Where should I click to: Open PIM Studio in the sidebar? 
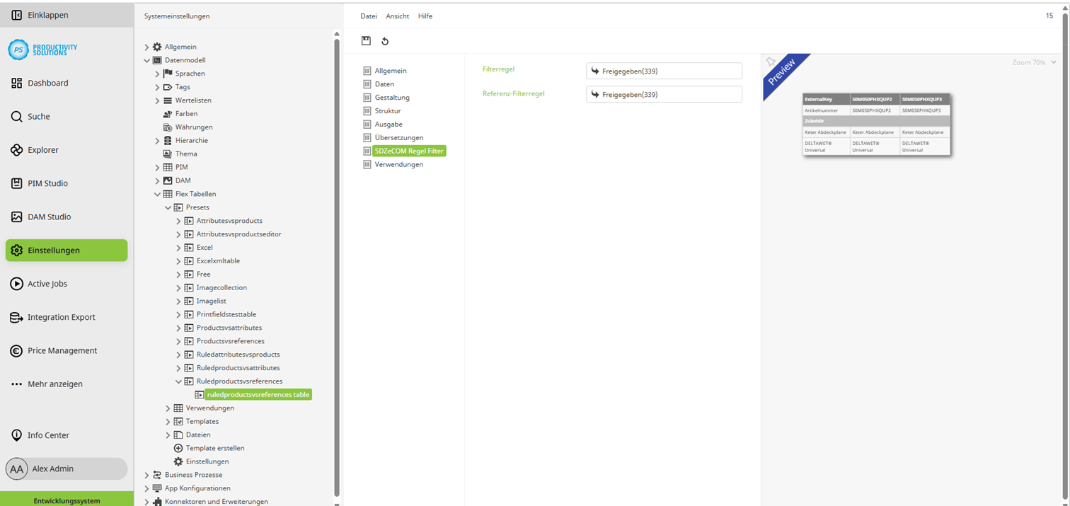click(47, 183)
